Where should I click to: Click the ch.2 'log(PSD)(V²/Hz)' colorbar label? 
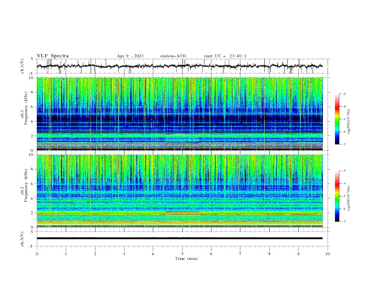(x=349, y=198)
